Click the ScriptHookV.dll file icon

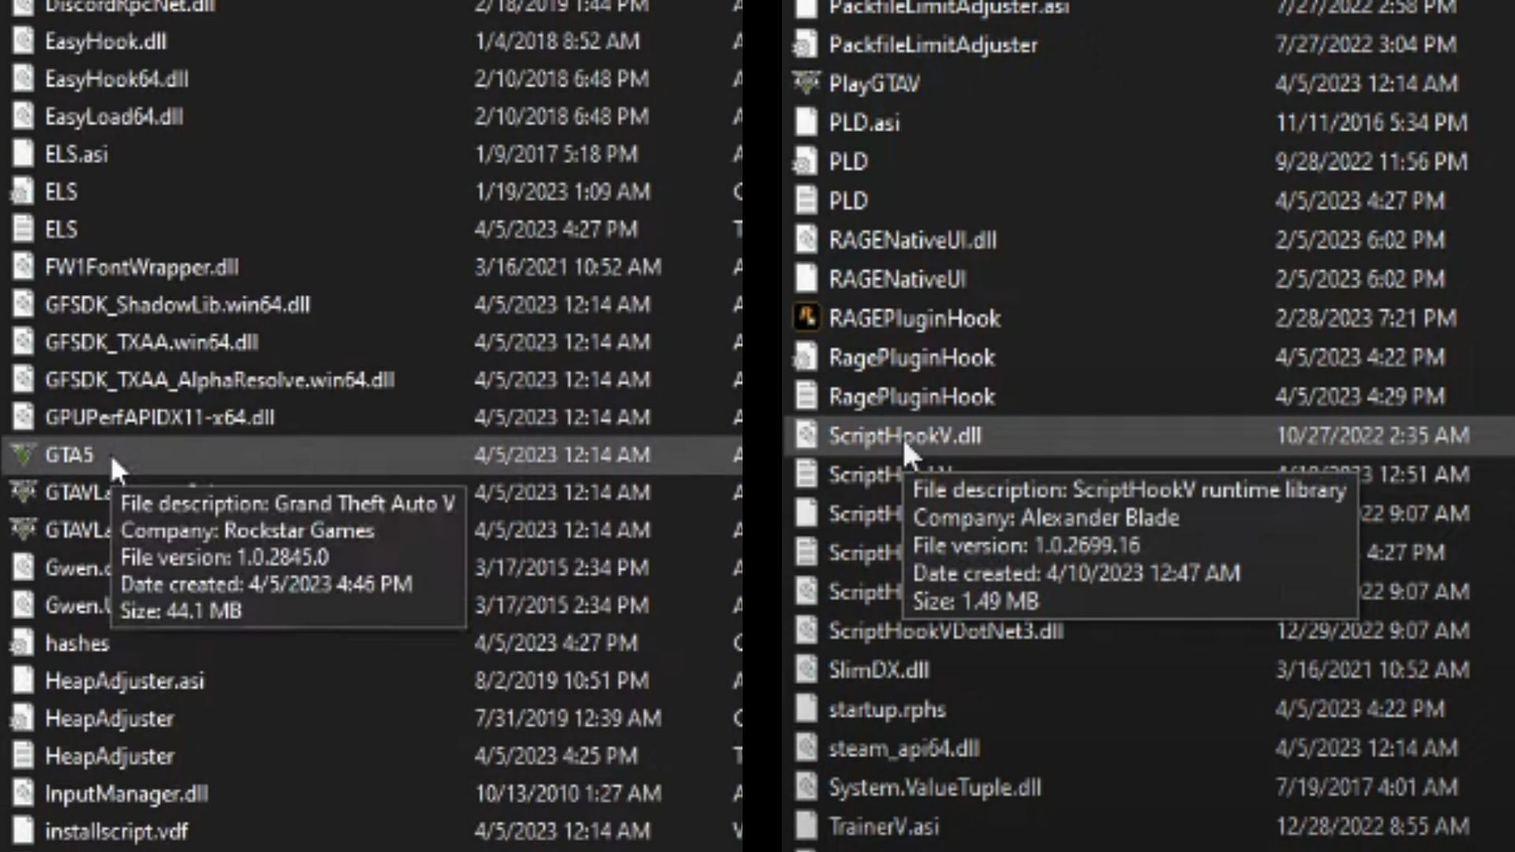pos(806,435)
